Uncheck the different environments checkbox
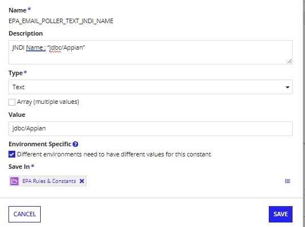 [12, 154]
